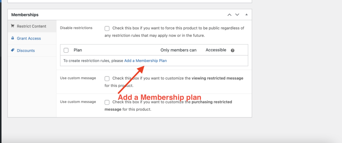Click the Accessible column header
This screenshot has width=342, height=143.
coord(216,50)
